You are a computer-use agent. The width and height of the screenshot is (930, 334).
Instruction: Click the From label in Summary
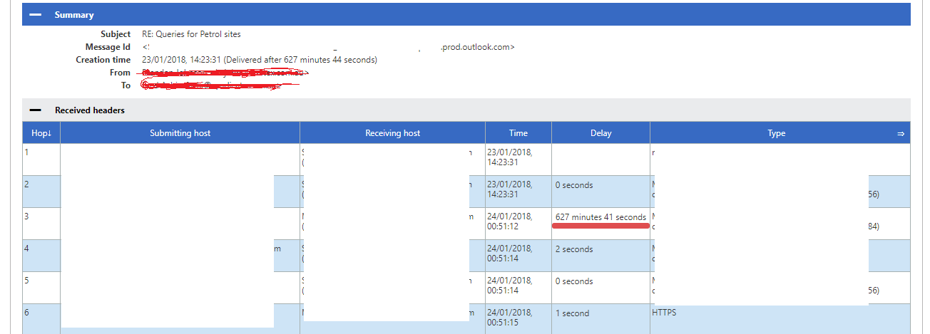[x=121, y=73]
